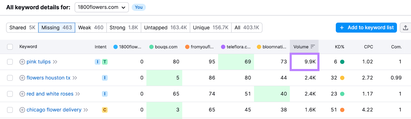Sort by the KD% column header

pyautogui.click(x=339, y=47)
